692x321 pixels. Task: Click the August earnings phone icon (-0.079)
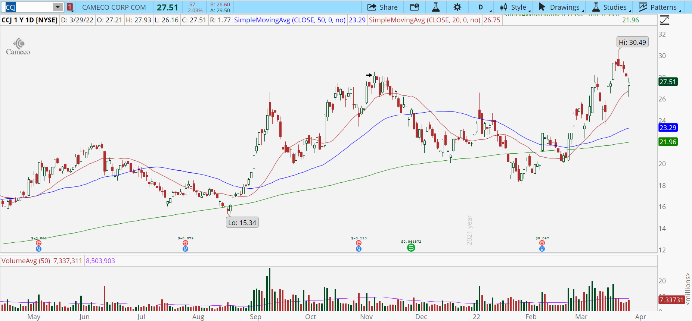(185, 243)
